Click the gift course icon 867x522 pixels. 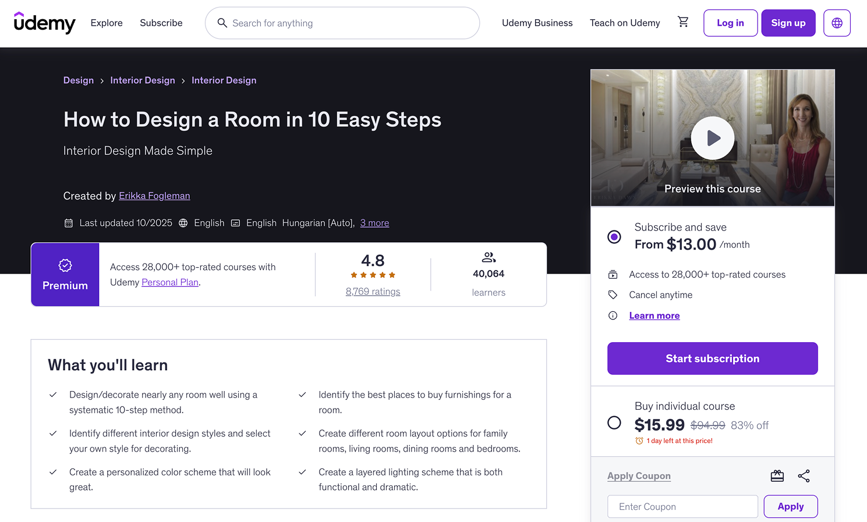click(x=777, y=476)
